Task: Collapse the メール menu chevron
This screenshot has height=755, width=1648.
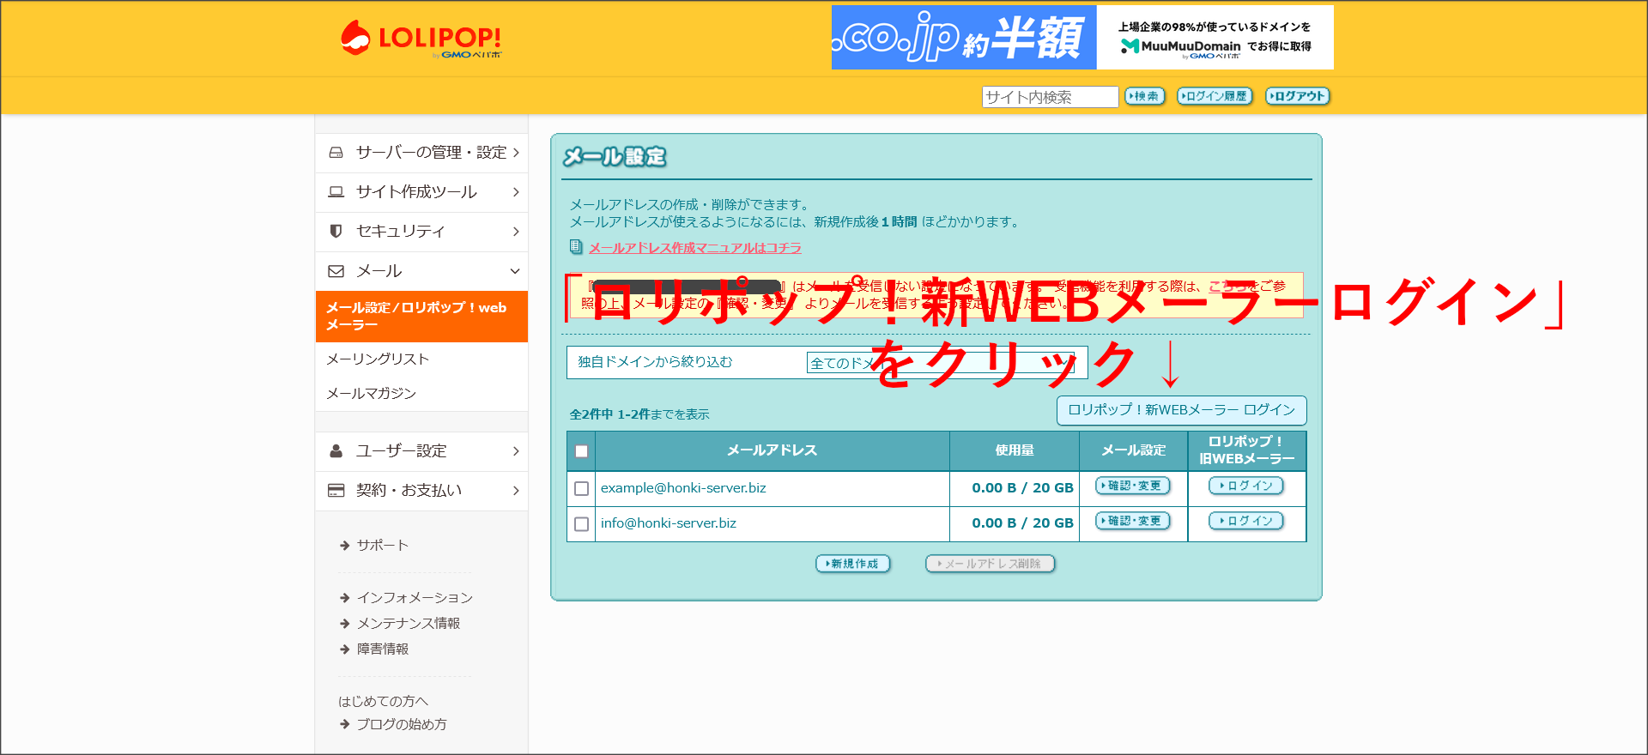Action: pyautogui.click(x=515, y=271)
